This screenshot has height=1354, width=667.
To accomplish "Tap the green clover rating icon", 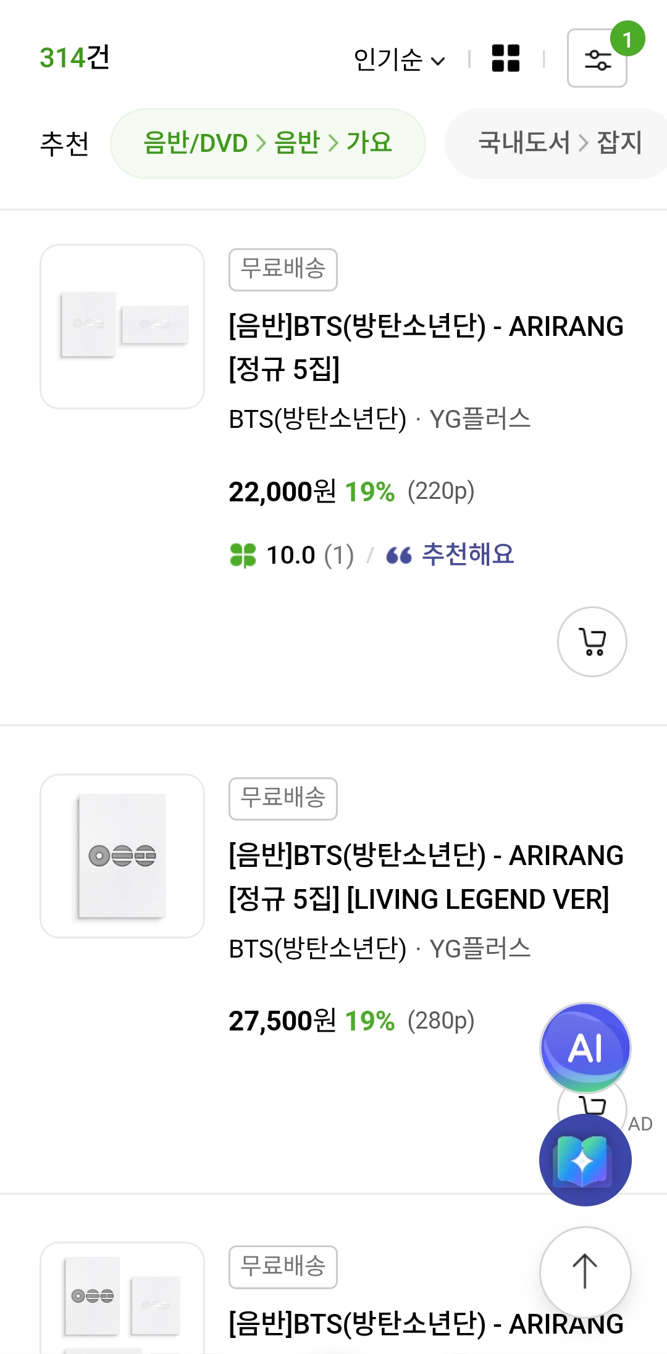I will pos(243,555).
